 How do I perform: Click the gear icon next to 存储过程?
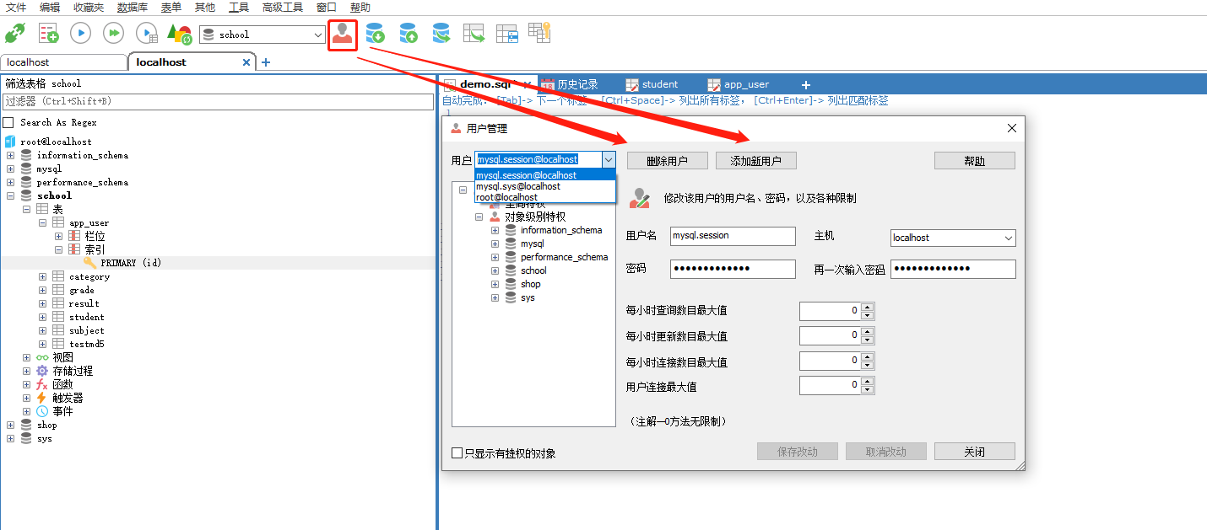tap(42, 371)
